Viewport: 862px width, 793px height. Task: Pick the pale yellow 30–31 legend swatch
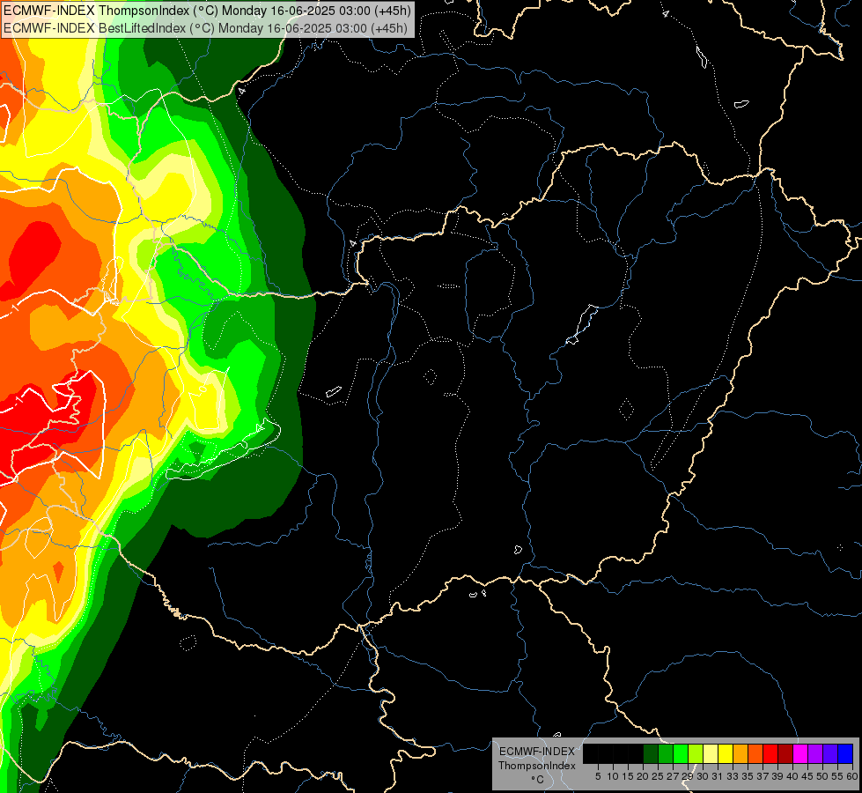pyautogui.click(x=711, y=753)
